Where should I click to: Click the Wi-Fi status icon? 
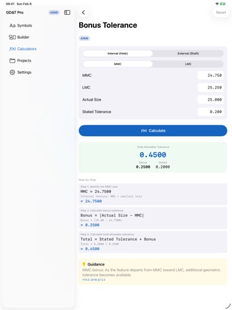coord(217,4)
